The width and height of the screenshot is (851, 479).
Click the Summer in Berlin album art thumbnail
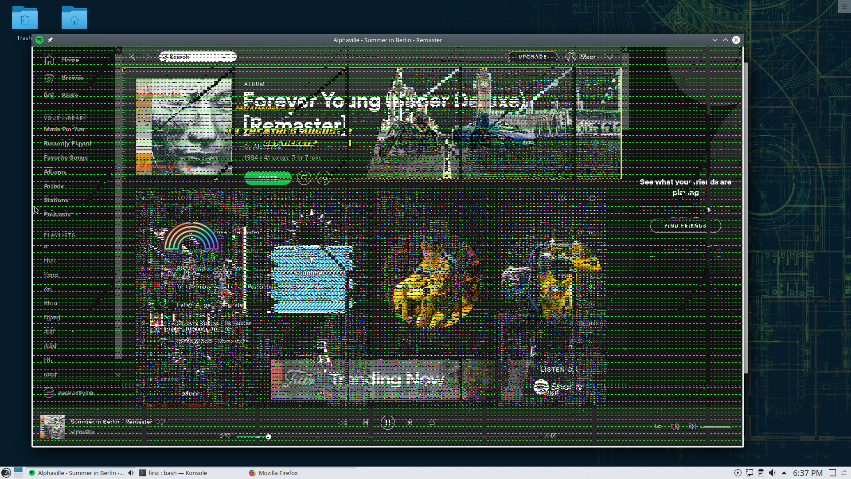pos(52,427)
